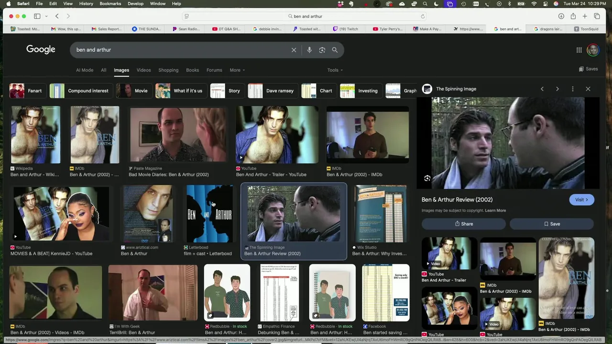
Task: Switch to the ToonSquid browser tab
Action: [x=586, y=29]
